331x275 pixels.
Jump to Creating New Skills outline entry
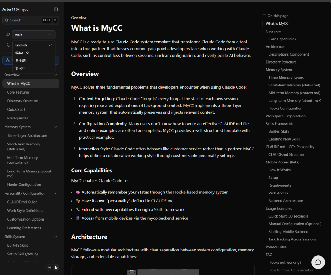tap(284, 139)
